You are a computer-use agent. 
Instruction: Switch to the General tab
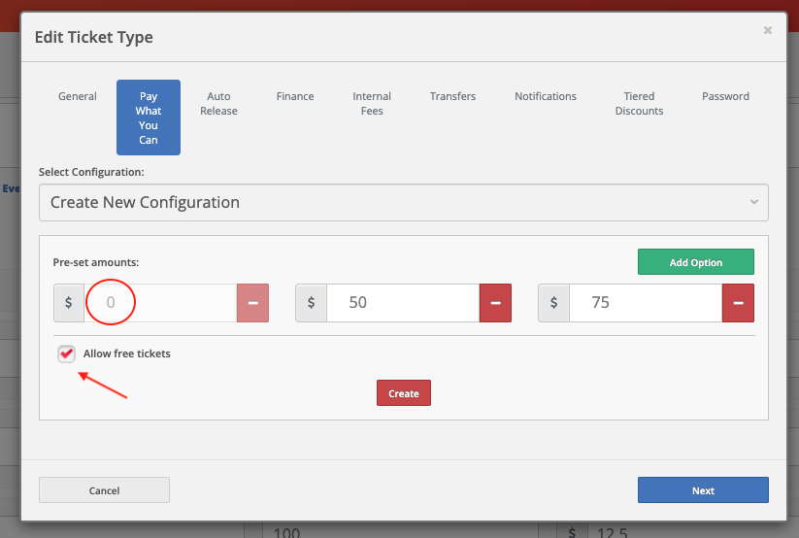[78, 96]
